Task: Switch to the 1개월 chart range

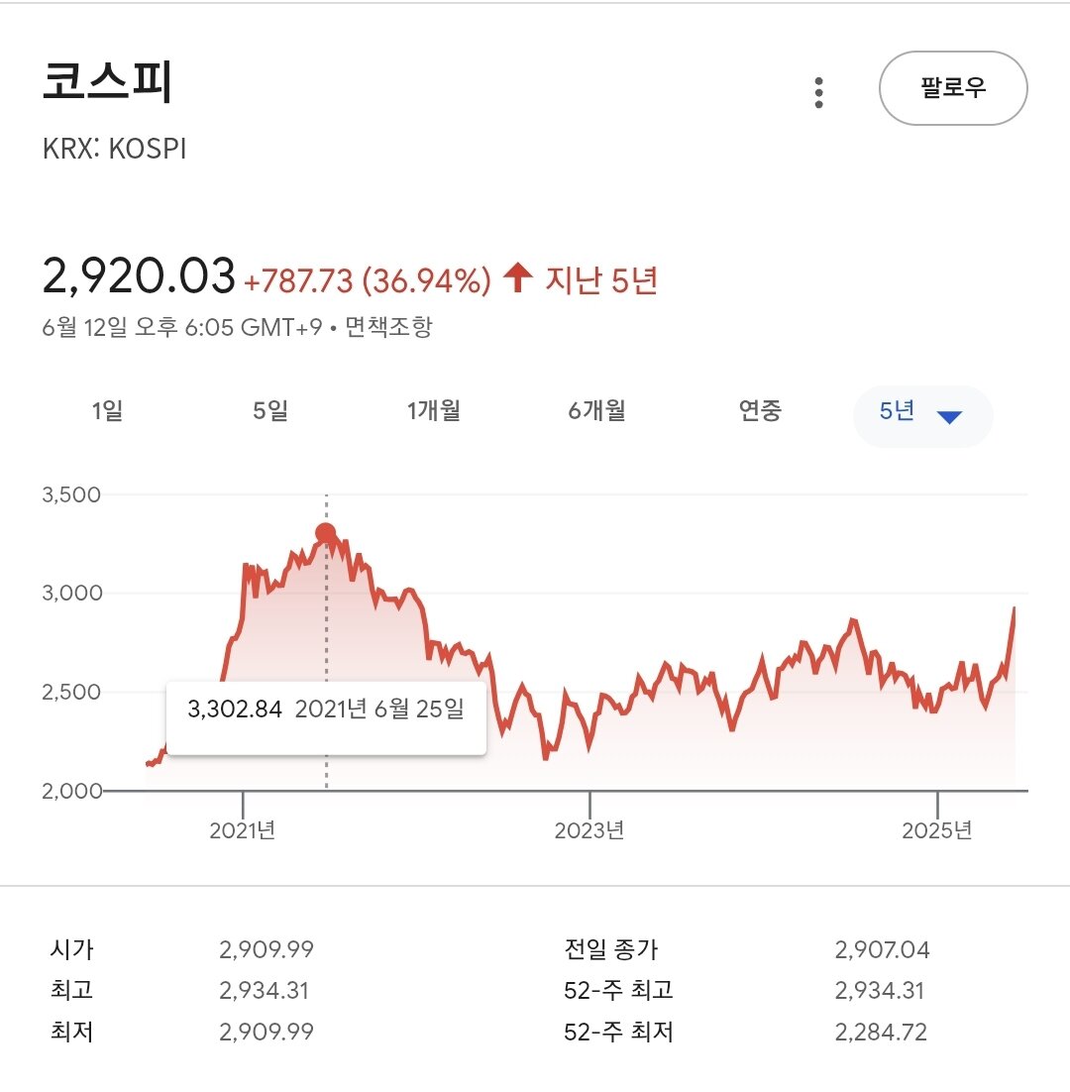Action: tap(434, 411)
